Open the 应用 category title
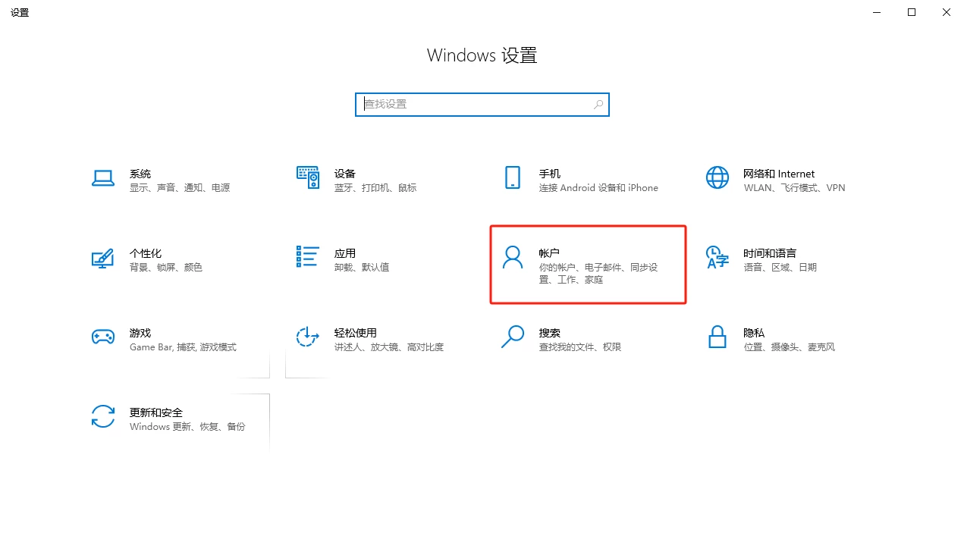Viewport: 964px width, 552px height. [345, 253]
